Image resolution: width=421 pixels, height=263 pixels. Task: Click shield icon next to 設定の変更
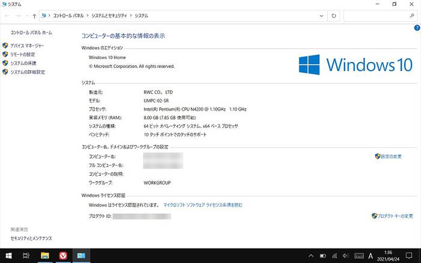378,156
